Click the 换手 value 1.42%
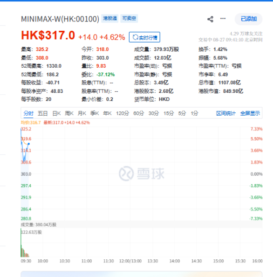This screenshot has height=277, width=273. [x=220, y=49]
